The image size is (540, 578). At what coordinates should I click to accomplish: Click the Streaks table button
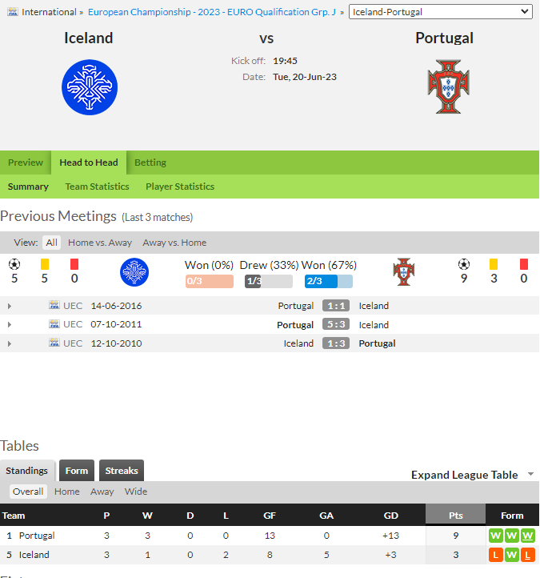(122, 471)
